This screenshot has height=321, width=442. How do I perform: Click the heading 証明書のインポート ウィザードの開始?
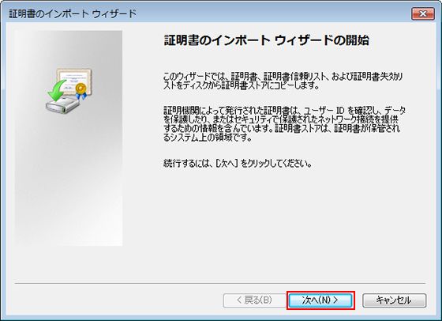coord(267,40)
